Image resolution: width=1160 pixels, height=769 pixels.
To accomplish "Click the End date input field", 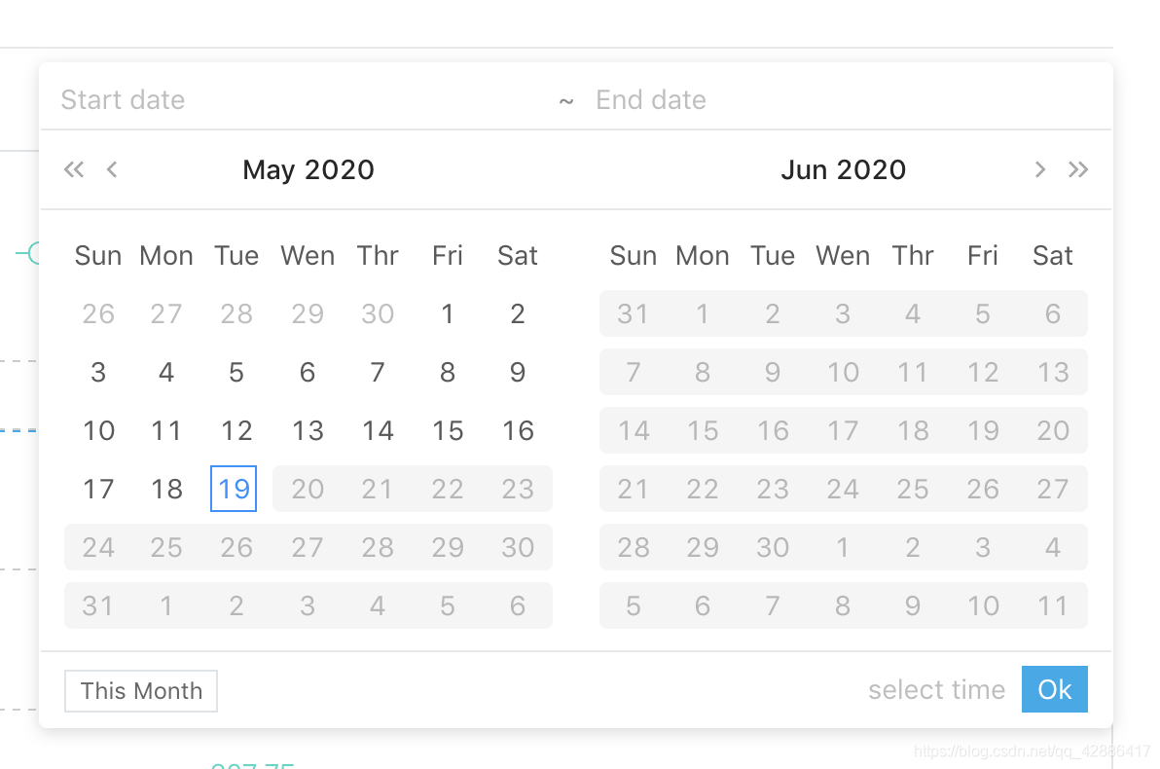I will pos(827,99).
